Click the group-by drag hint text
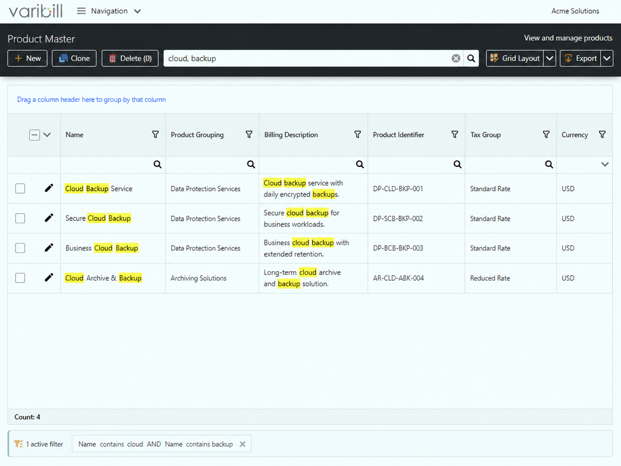Screen dimensions: 621x466 (x=91, y=100)
